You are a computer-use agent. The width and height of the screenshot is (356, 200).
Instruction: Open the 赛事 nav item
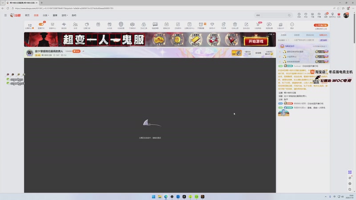(x=55, y=15)
